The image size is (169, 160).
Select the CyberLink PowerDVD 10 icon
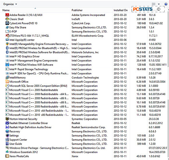tap(7, 23)
